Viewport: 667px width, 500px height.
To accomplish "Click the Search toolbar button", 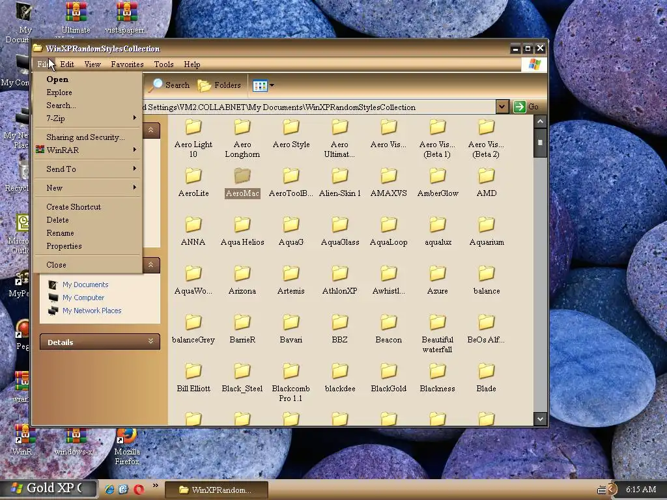I will pos(169,85).
